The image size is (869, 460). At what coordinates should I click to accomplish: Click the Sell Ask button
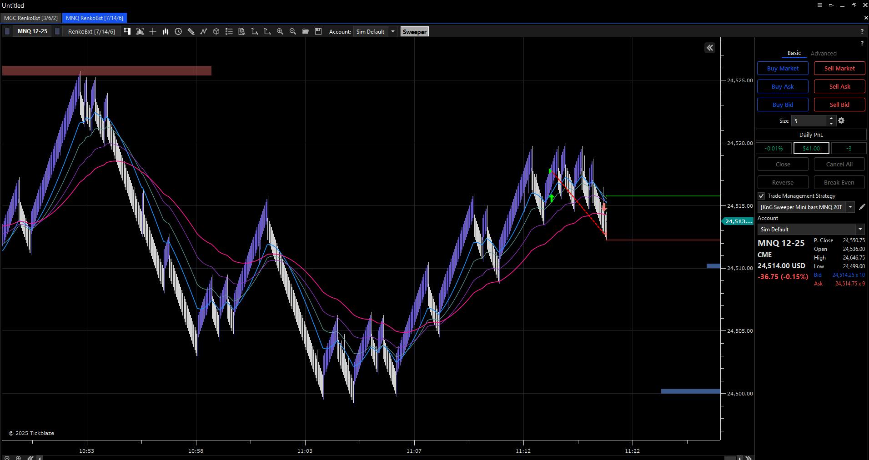tap(839, 86)
